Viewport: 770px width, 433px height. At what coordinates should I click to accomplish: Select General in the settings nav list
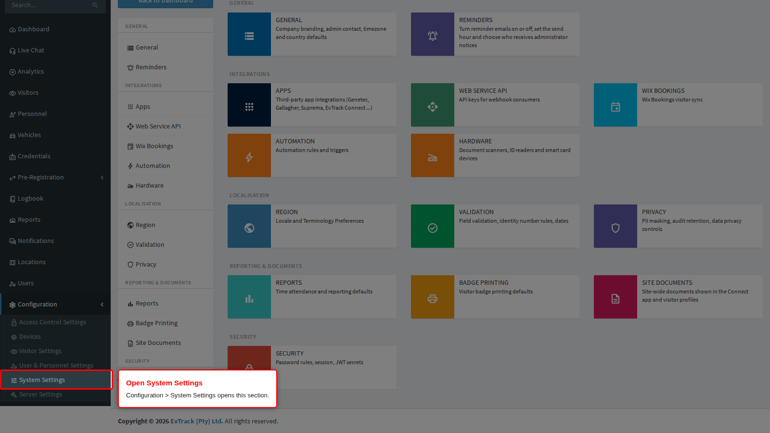click(166, 48)
